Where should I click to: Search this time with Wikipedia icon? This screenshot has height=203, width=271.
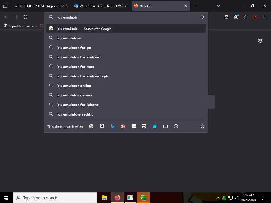(144, 126)
